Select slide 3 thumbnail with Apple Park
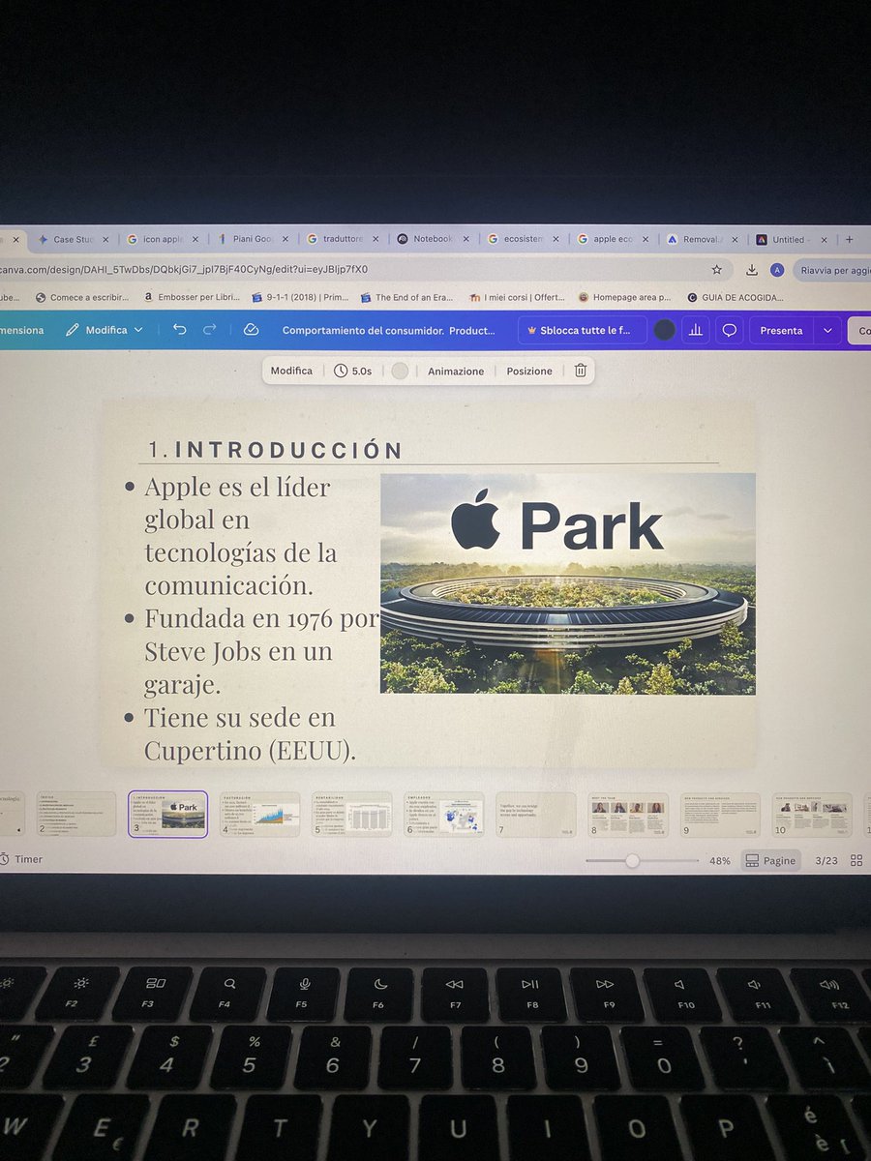The image size is (871, 1161). pyautogui.click(x=167, y=815)
